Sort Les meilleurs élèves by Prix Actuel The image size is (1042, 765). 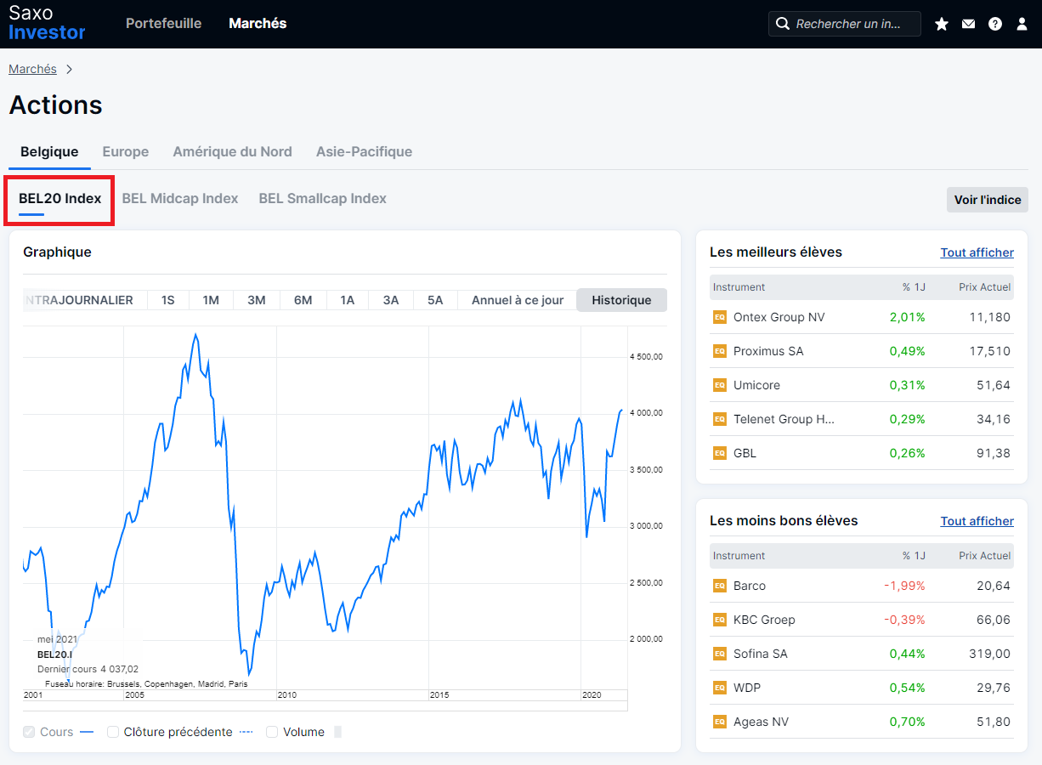point(984,287)
